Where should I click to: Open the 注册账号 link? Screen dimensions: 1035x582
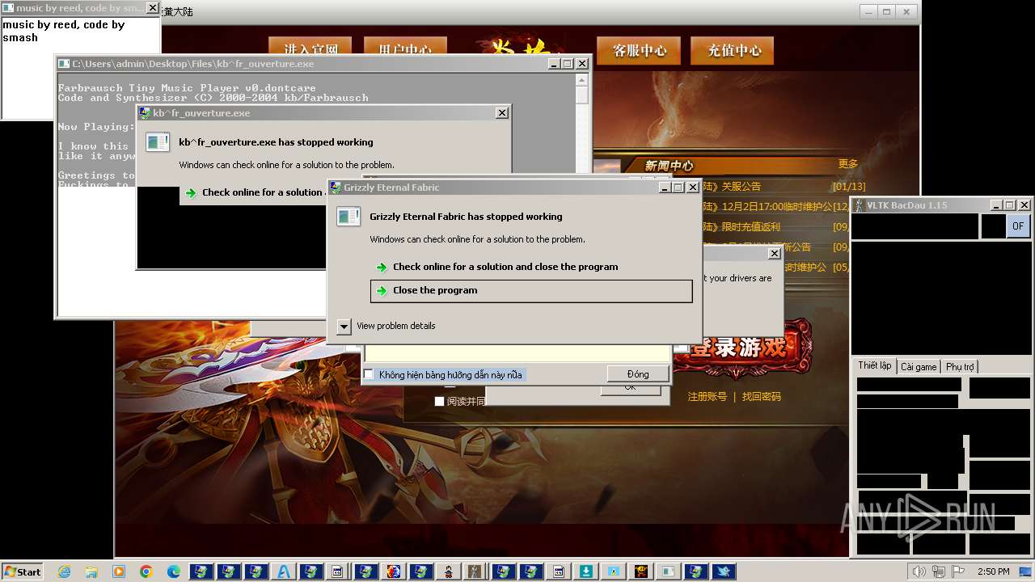[708, 397]
